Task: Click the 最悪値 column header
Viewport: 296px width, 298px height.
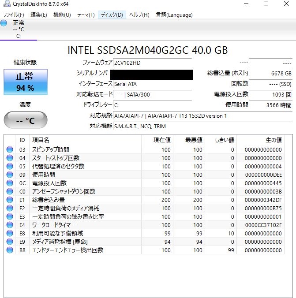Action: point(189,140)
